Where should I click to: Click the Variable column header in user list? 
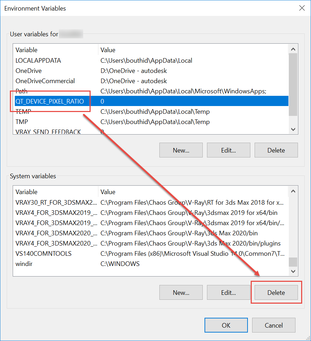click(26, 50)
